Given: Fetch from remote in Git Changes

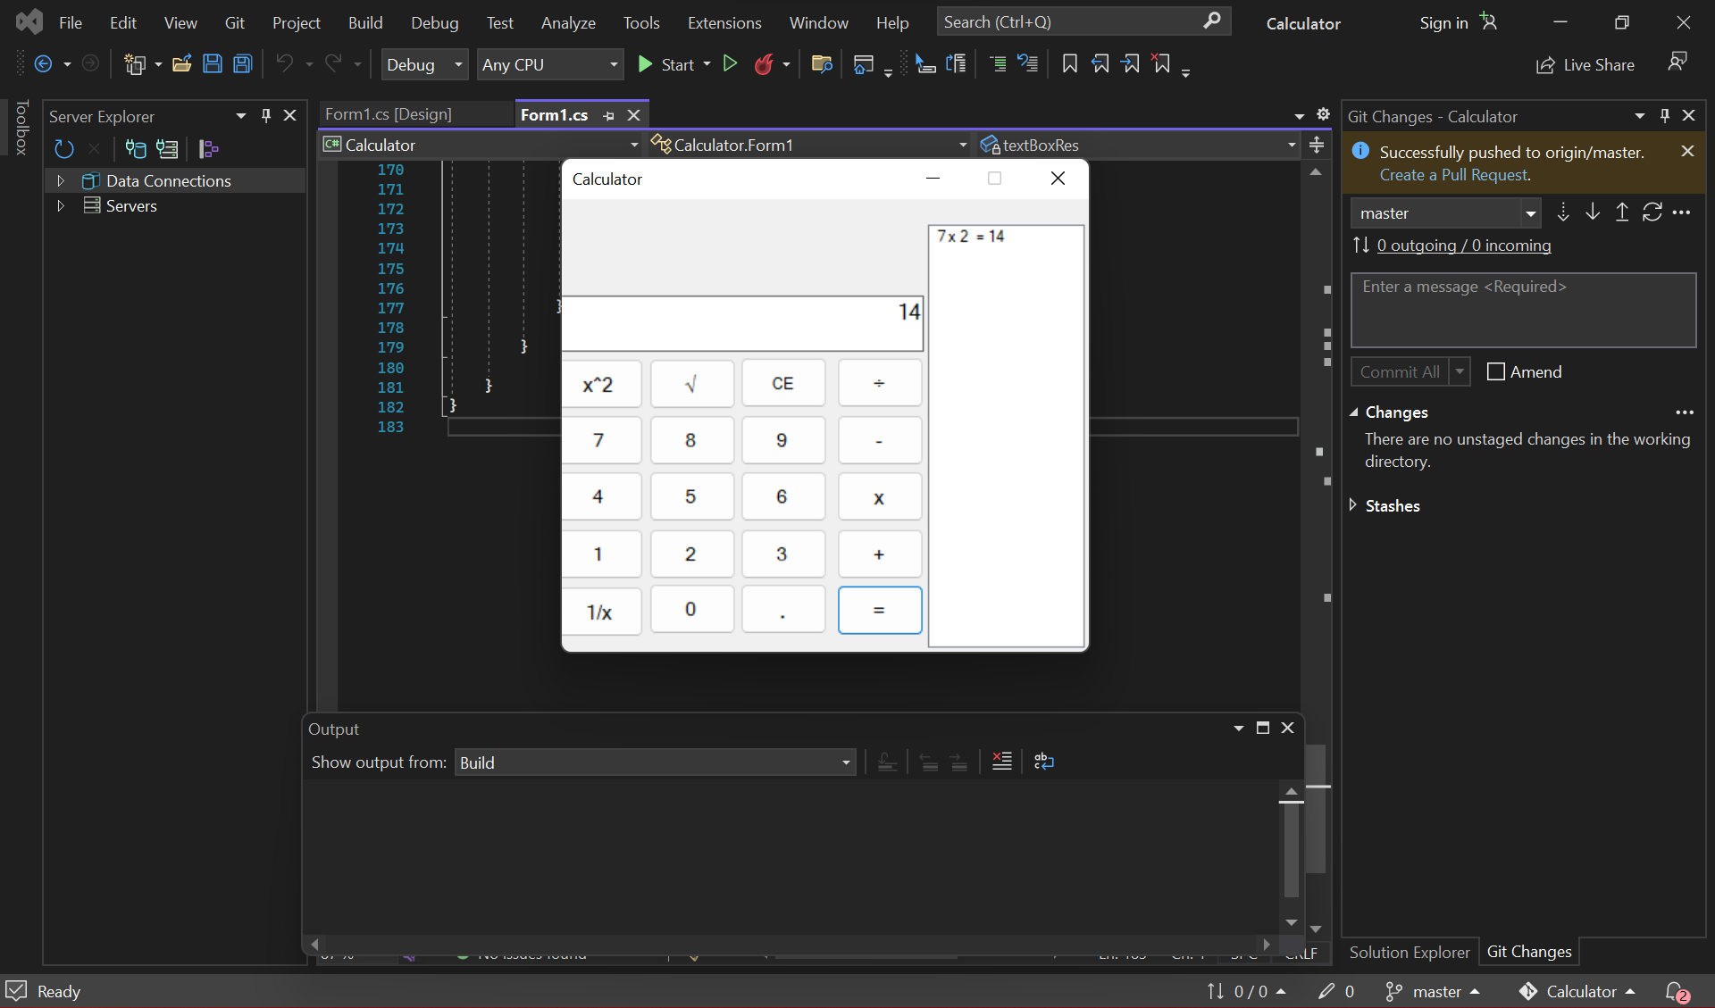Looking at the screenshot, I should tap(1562, 212).
